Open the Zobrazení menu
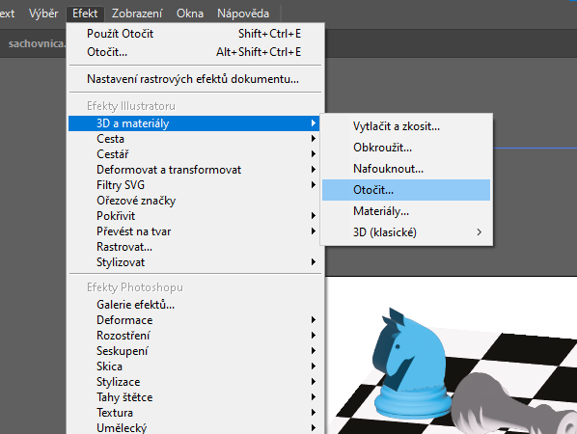 (137, 14)
